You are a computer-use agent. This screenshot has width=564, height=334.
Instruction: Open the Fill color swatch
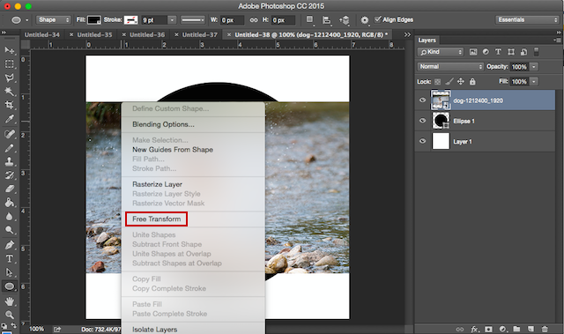[x=94, y=20]
